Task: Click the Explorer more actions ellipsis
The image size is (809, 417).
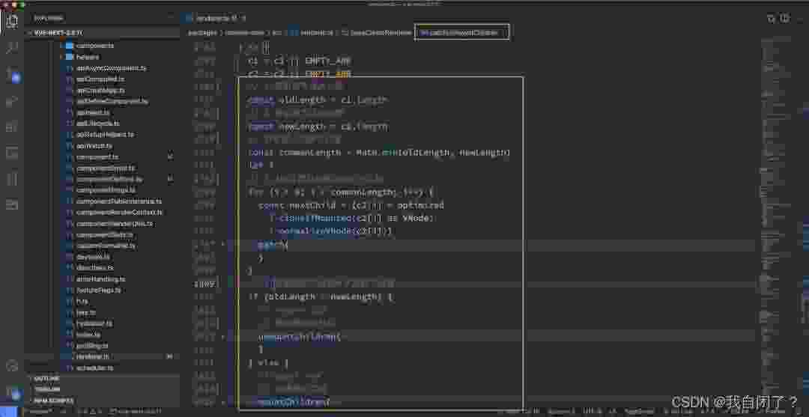Action: (172, 18)
